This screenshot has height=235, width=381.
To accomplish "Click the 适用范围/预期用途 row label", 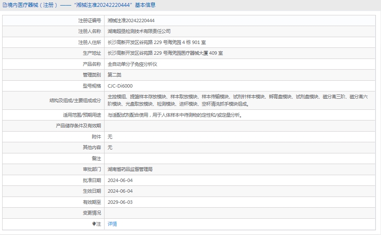I will tap(82, 115).
